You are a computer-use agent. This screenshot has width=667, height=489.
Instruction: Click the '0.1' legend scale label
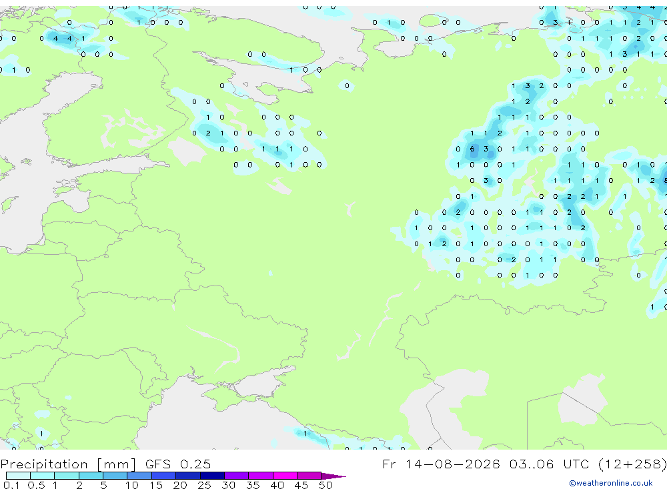pyautogui.click(x=11, y=485)
